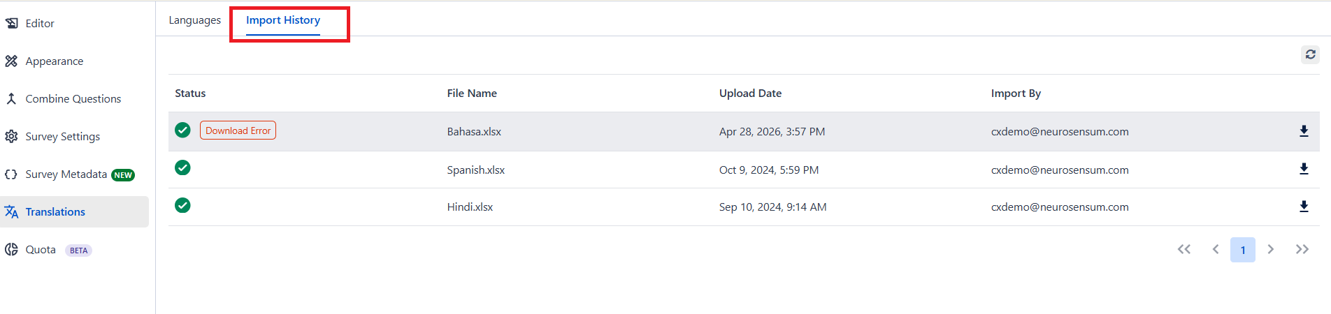Download the Bahasa.xlsx import file
1331x314 pixels.
(1304, 131)
